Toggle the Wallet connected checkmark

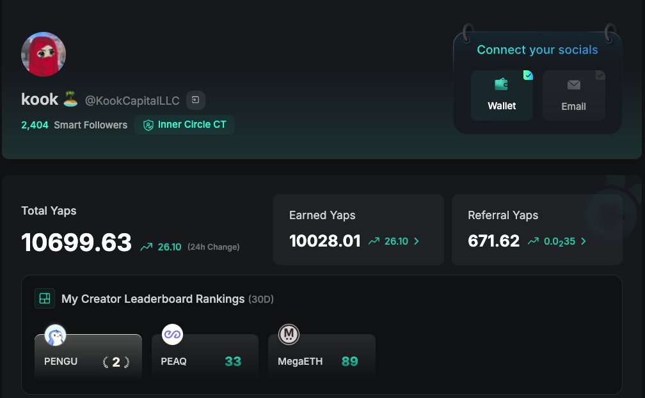click(x=528, y=75)
